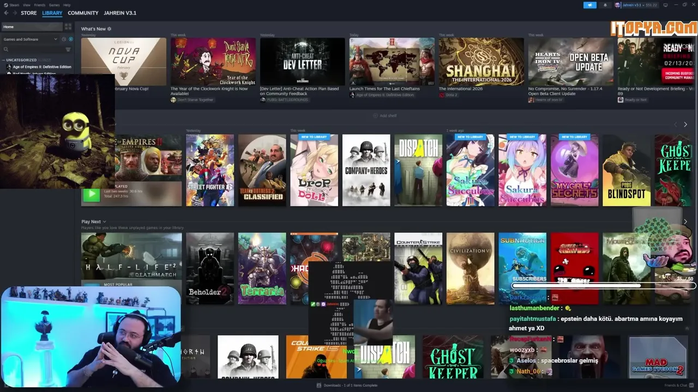This screenshot has width=698, height=392.
Task: Switch to collections grid view icon
Action: point(68,27)
